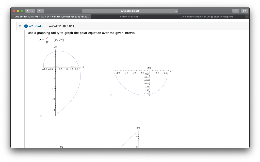Open a new tab with the plus button
The width and height of the screenshot is (260, 162).
click(x=247, y=17)
